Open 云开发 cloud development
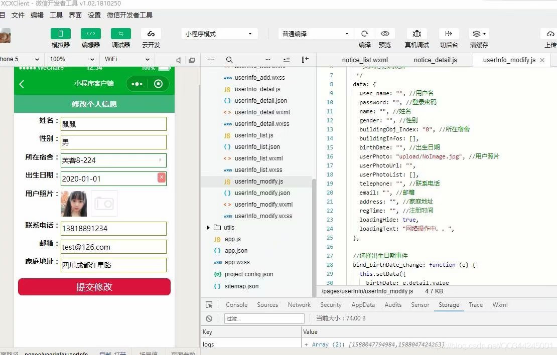The width and height of the screenshot is (557, 355). (151, 34)
